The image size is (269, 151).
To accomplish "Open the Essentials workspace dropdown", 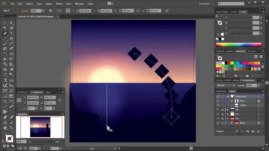I will pos(206,4).
